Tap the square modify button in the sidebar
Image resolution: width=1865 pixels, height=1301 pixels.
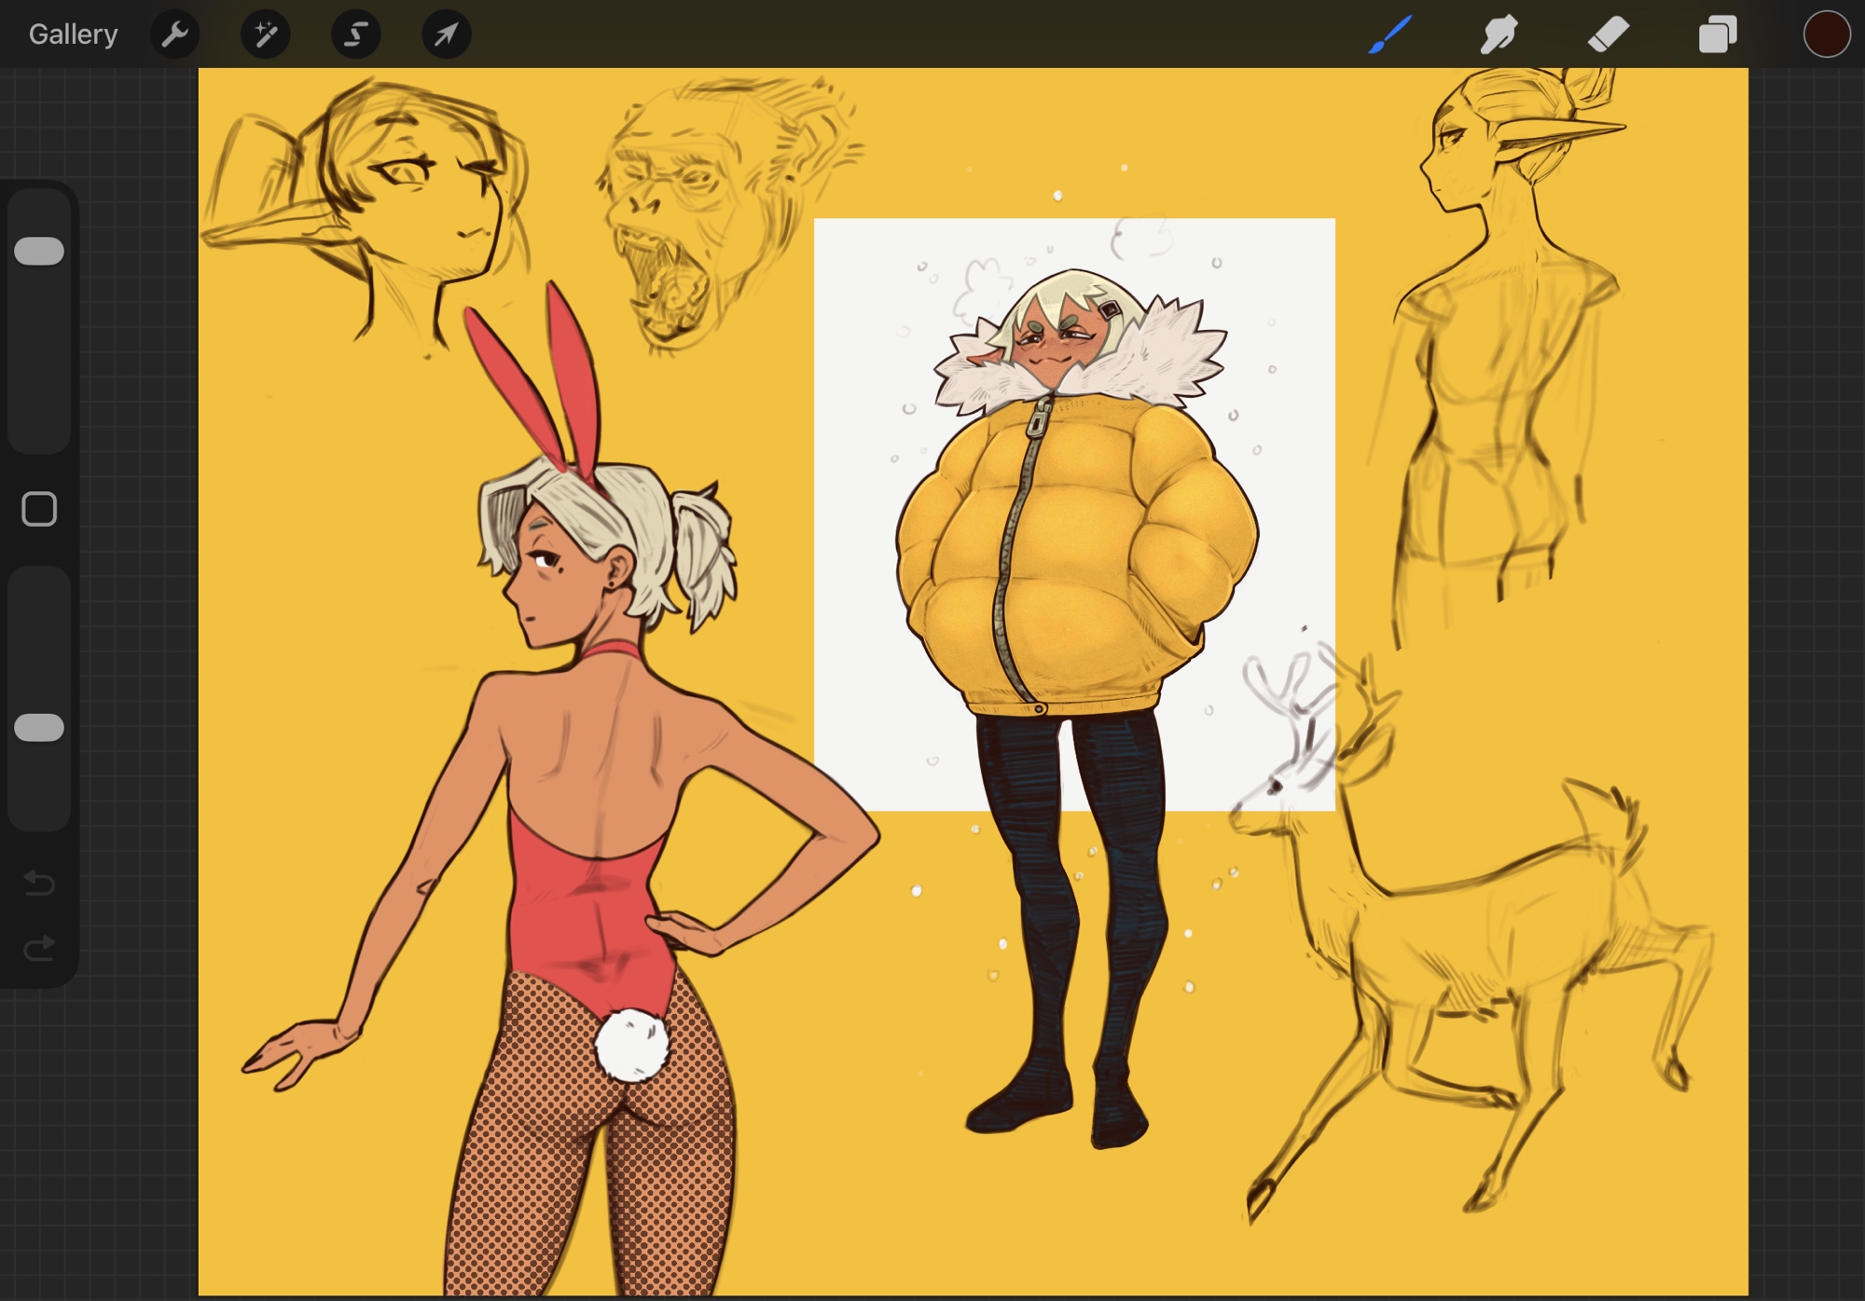[39, 509]
